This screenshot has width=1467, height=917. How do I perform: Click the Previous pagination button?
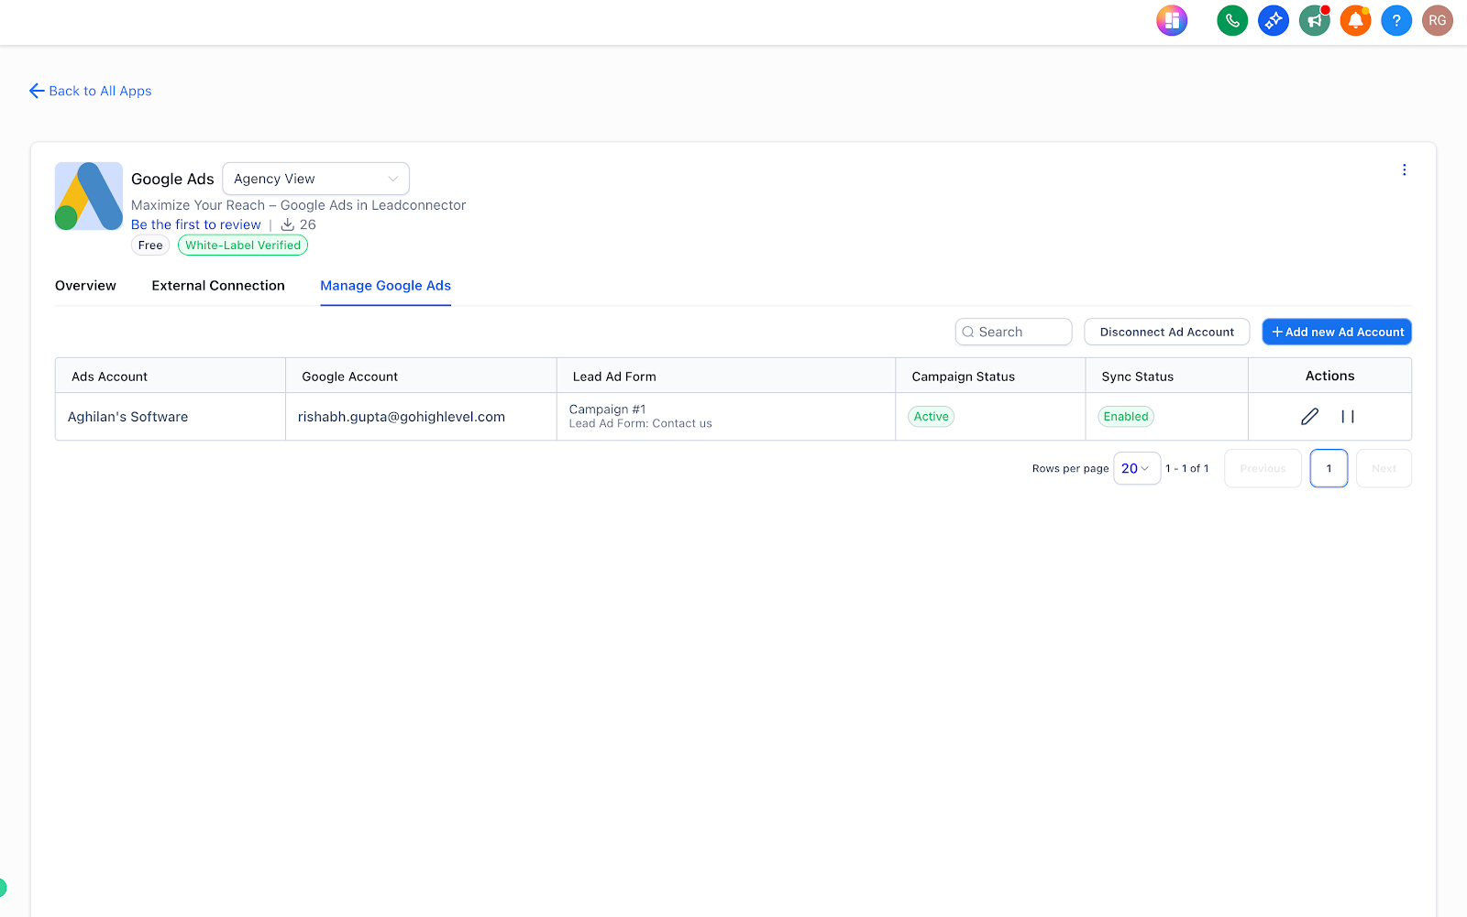click(x=1263, y=468)
